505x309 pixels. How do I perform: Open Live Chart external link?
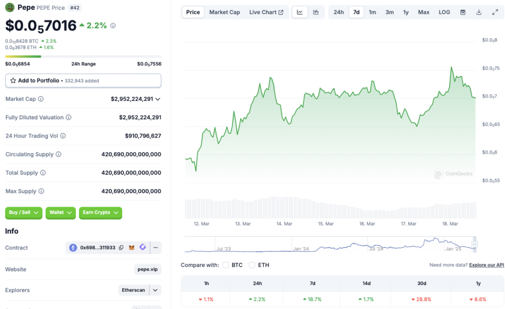click(266, 12)
